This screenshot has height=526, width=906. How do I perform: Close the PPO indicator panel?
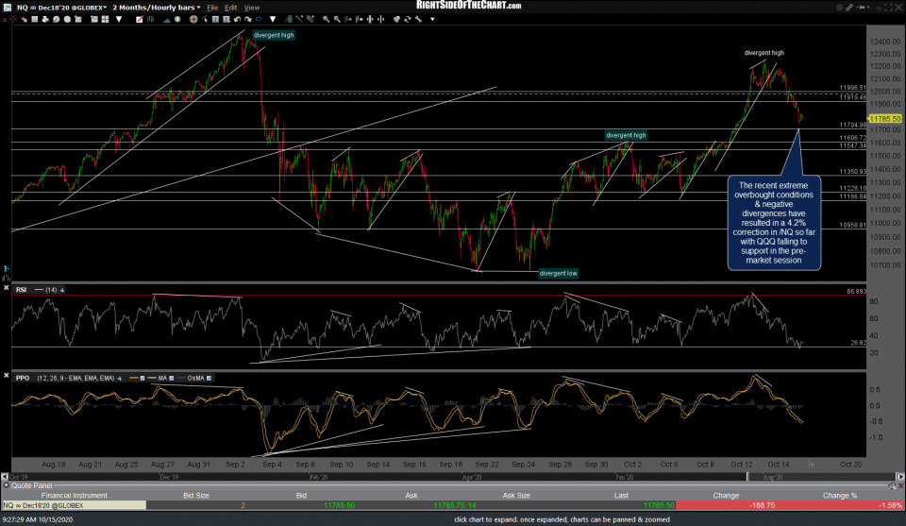(6, 376)
